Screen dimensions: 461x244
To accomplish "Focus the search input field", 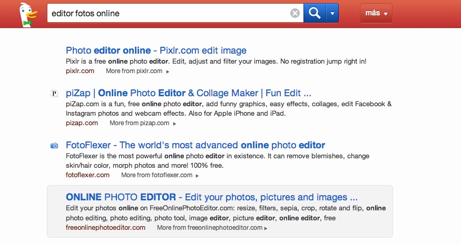I will [168, 13].
